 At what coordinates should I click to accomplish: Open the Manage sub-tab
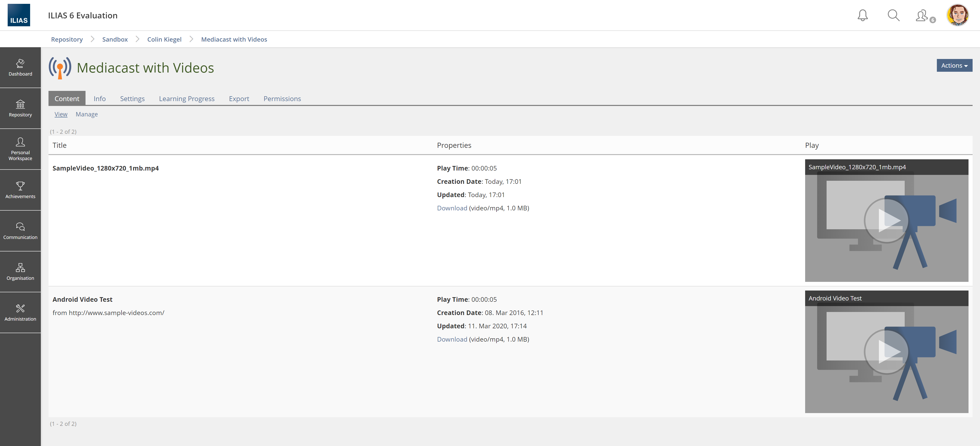[x=86, y=114]
